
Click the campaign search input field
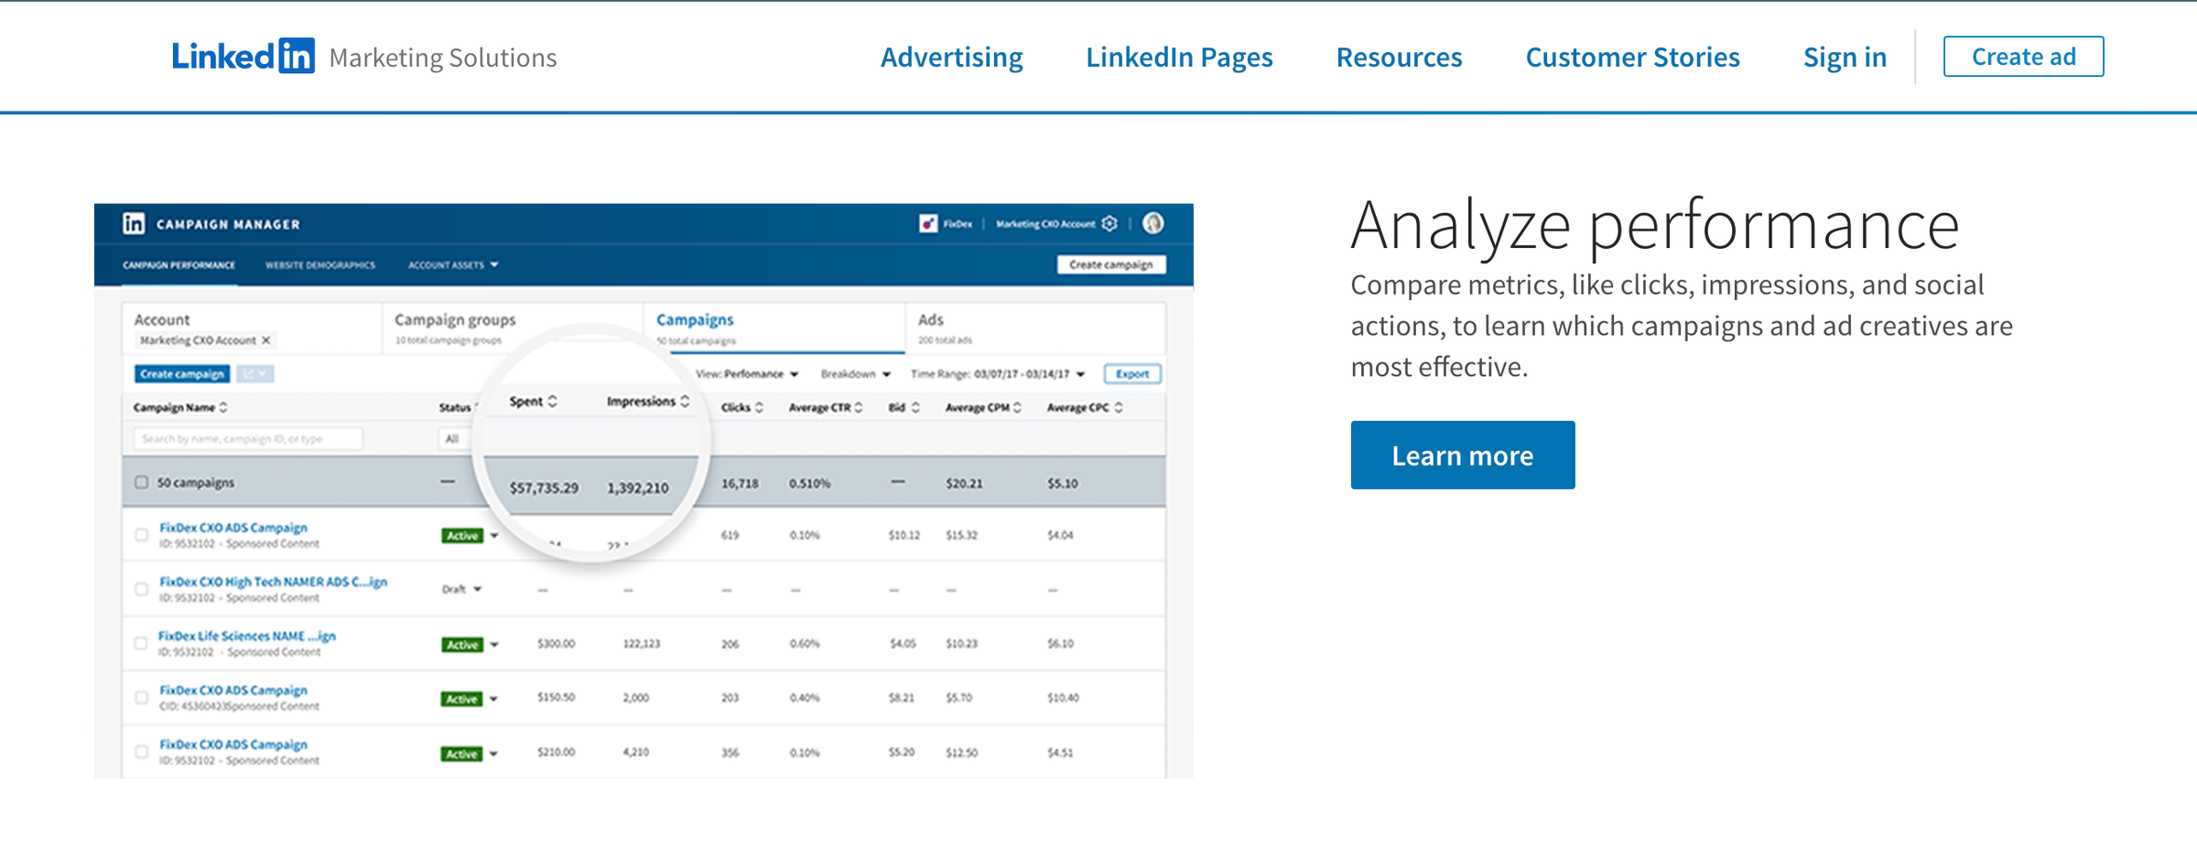coord(247,438)
